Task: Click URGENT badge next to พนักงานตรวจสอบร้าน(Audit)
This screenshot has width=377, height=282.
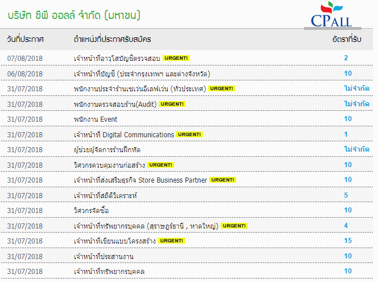Action: 172,104
